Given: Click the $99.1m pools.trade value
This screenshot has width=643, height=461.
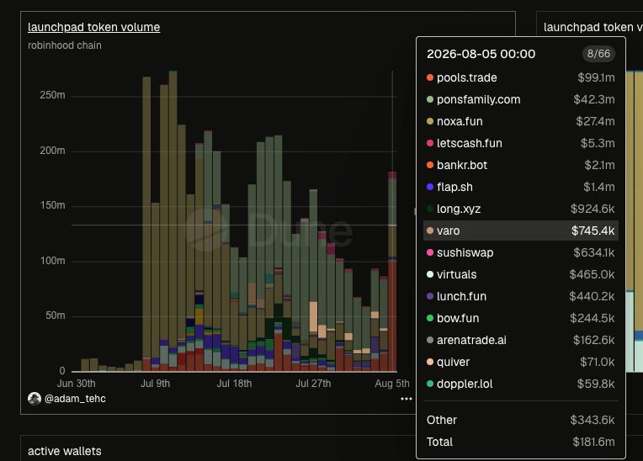Looking at the screenshot, I should [596, 77].
